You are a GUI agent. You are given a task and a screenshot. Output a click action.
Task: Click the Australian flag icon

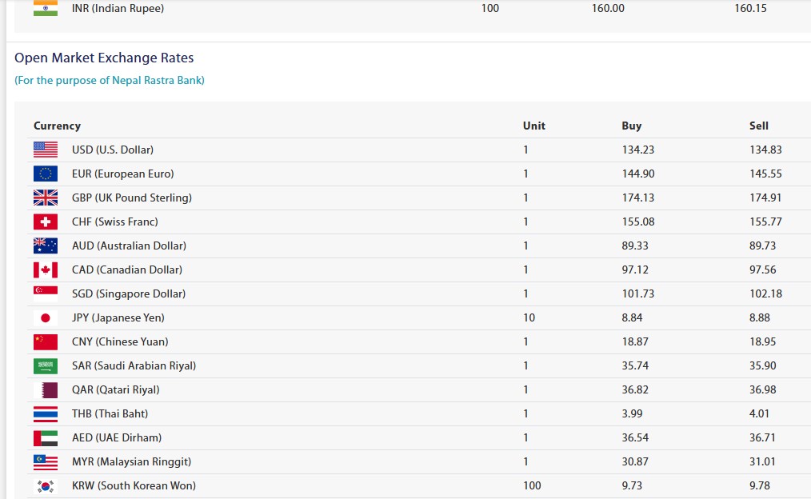pos(46,246)
